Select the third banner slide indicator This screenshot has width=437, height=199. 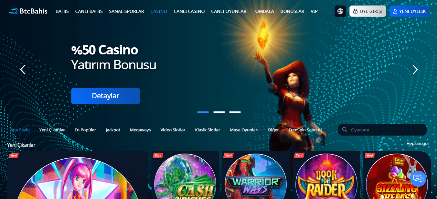point(235,112)
